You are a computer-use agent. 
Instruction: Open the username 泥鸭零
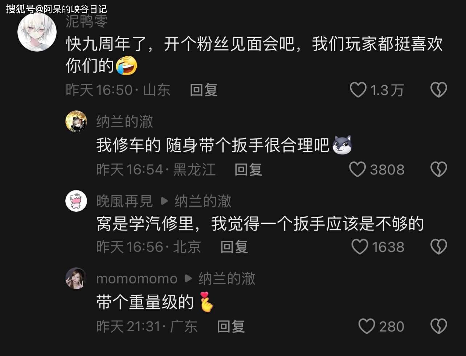click(x=87, y=22)
